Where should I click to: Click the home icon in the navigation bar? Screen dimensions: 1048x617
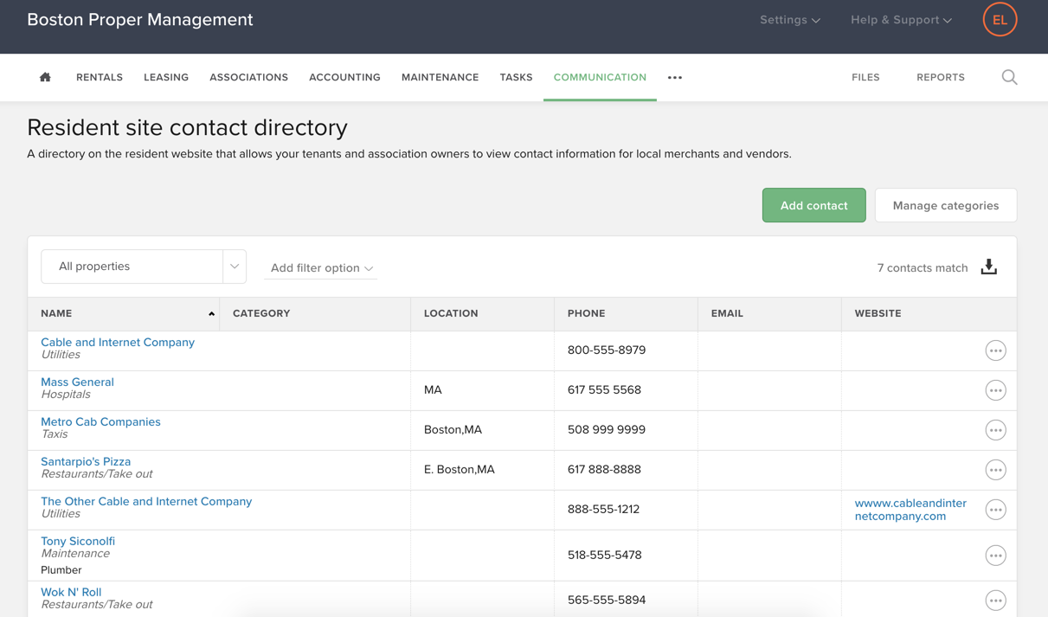coord(44,77)
